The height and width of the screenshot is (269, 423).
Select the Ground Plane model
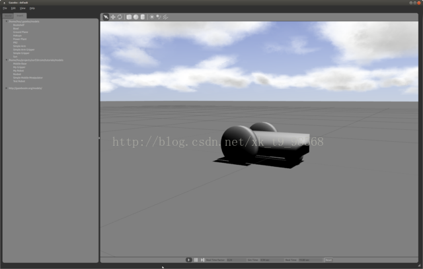(x=20, y=32)
